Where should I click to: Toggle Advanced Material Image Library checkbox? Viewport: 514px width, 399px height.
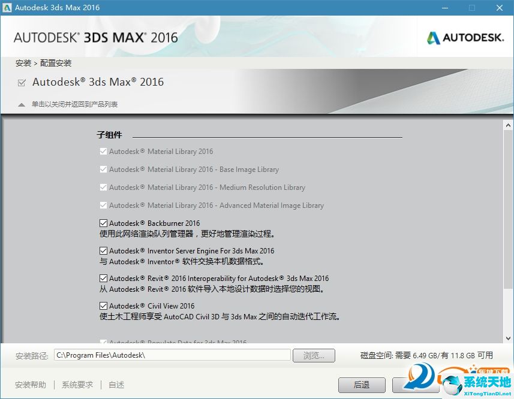coord(103,205)
